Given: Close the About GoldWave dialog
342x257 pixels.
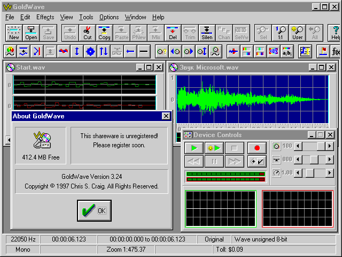Looking at the screenshot, I should 166,116.
